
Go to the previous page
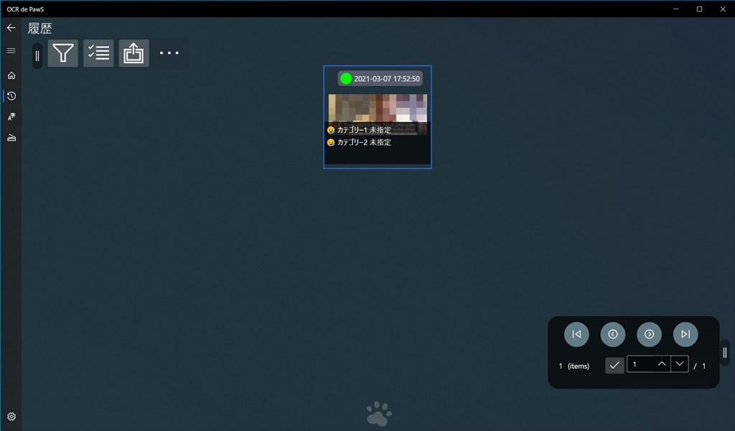[x=613, y=334]
